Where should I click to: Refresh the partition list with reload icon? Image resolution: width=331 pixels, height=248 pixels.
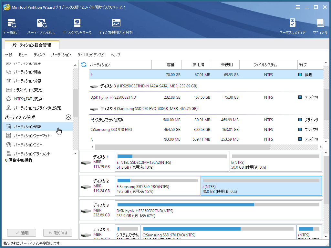pos(84,64)
